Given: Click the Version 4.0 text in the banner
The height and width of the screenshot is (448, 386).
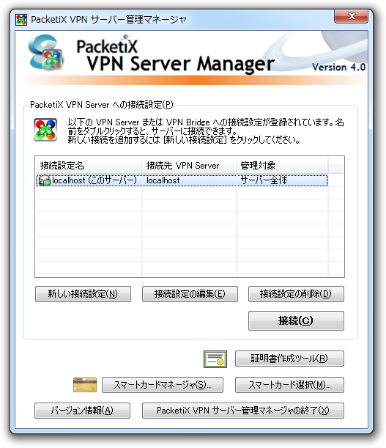Looking at the screenshot, I should pos(338,67).
